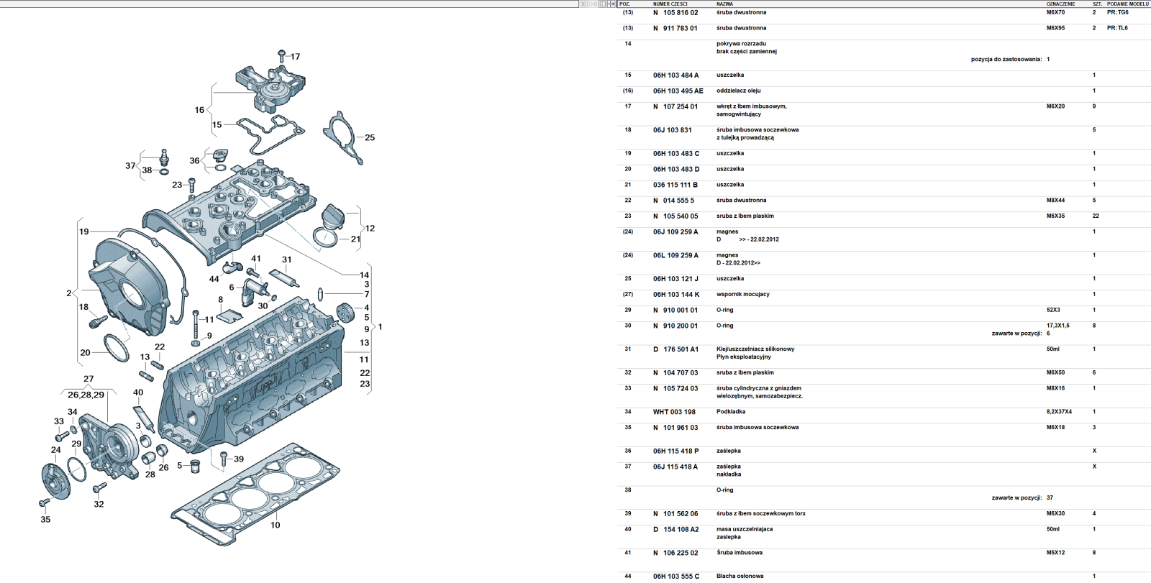This screenshot has height=583, width=1151.
Task: Select part number N 101 562 06
Action: [x=675, y=514]
